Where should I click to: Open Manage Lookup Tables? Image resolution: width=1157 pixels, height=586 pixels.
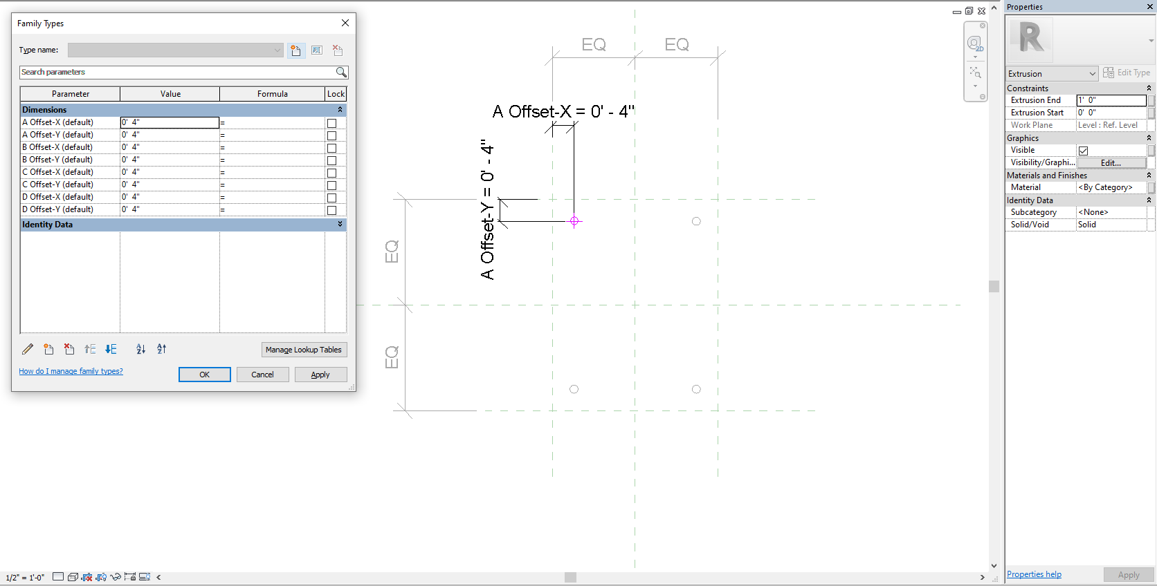click(x=304, y=350)
